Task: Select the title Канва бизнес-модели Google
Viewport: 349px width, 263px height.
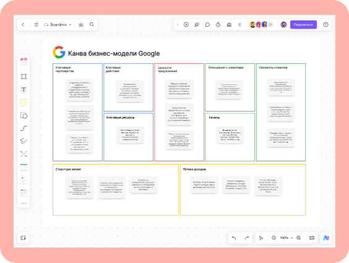Action: (x=114, y=53)
